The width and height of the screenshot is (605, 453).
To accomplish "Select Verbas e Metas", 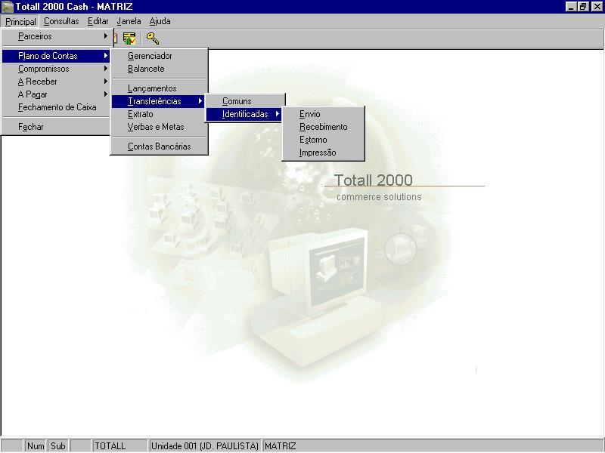I will coord(159,127).
